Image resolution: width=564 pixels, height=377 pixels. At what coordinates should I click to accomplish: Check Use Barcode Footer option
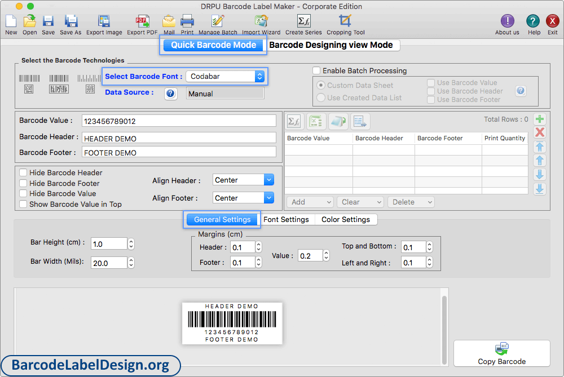click(431, 100)
